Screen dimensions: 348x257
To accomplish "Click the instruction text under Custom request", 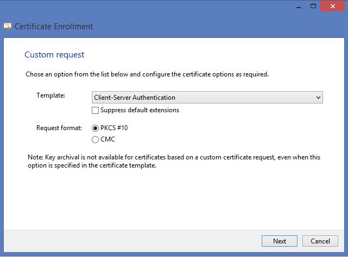I will point(147,74).
